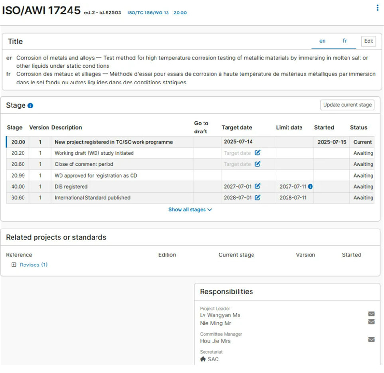384x373 pixels.
Task: Click the Edit title button
Action: click(x=369, y=41)
